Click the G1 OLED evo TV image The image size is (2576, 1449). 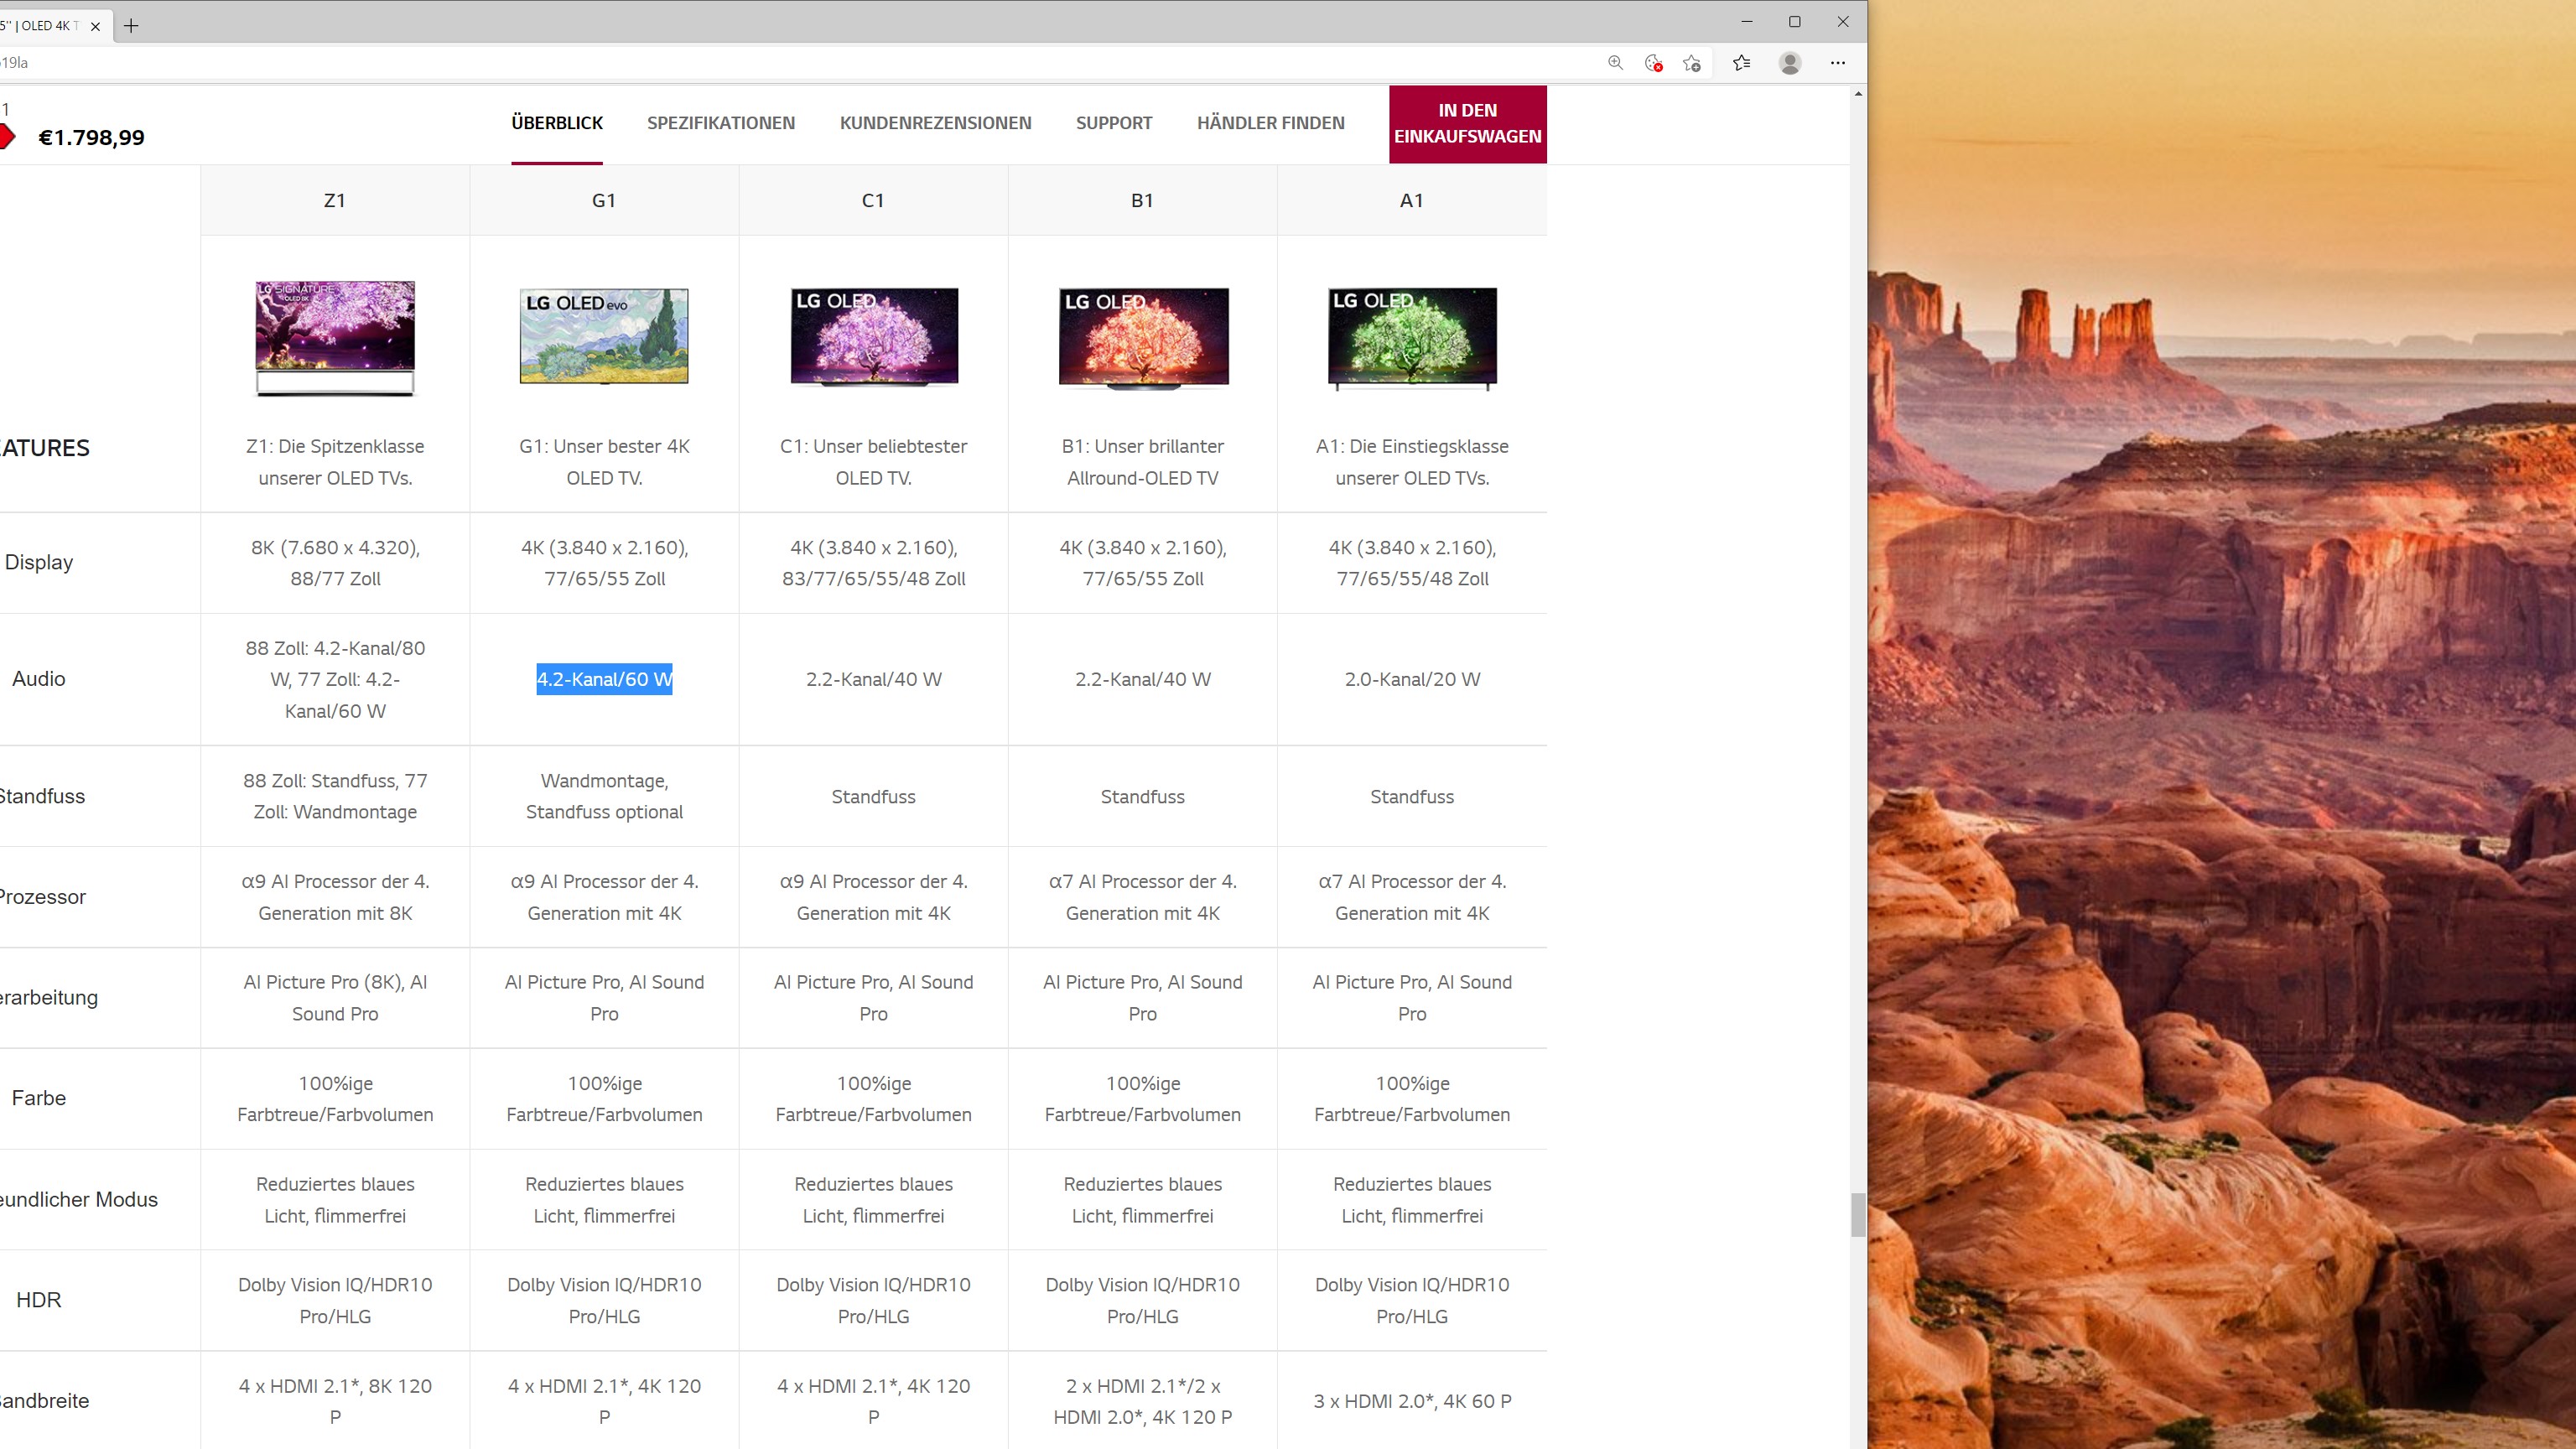pyautogui.click(x=604, y=336)
